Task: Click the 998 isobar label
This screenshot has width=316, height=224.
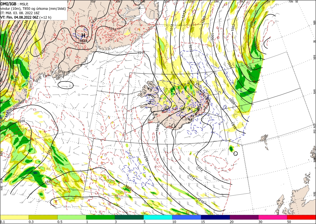Action: tap(252, 24)
